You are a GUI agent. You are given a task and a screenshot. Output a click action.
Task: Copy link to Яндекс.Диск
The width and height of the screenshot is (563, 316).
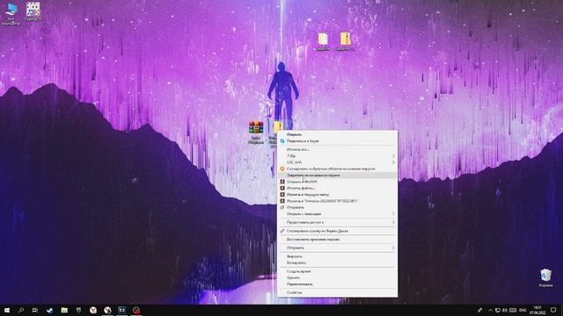tap(338, 231)
